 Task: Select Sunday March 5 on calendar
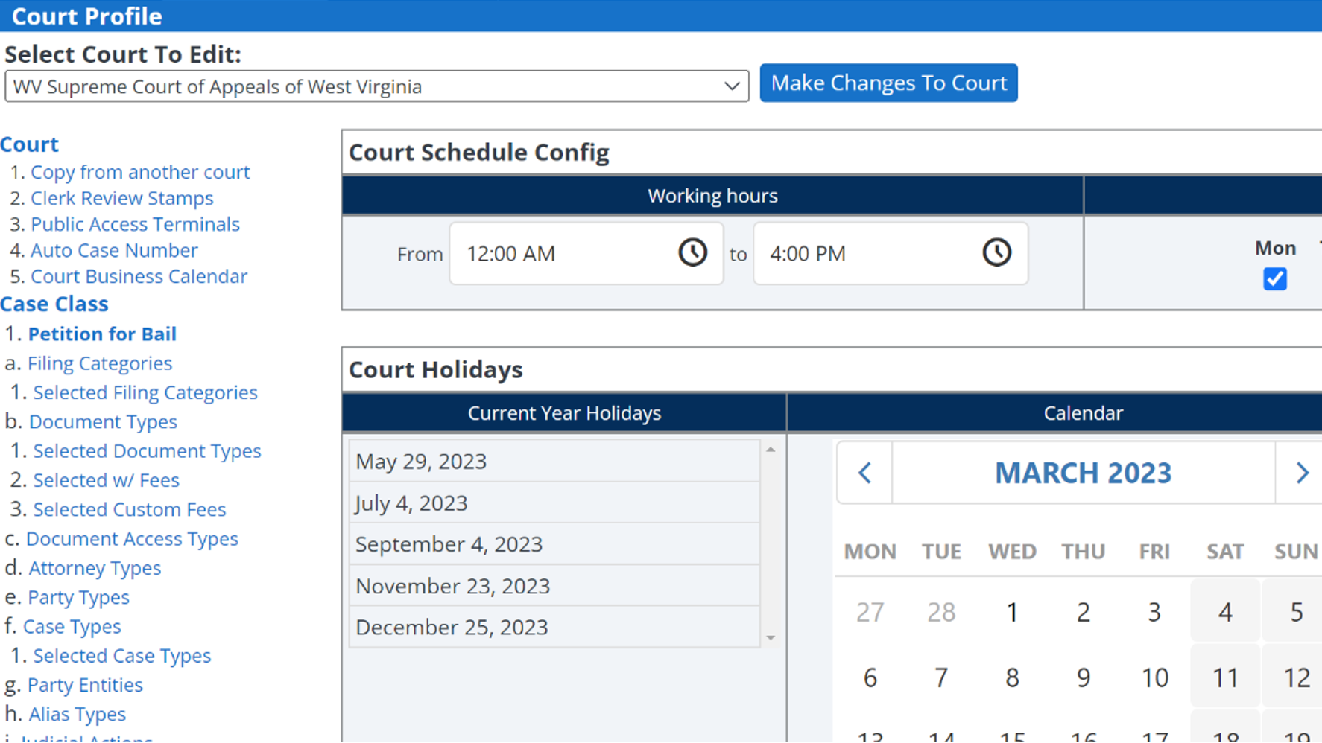(1296, 612)
